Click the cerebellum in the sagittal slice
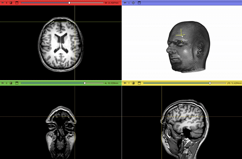The height and width of the screenshot is (159, 242). (196, 133)
